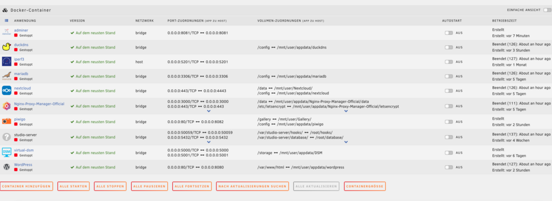Screen dimensions: 552x201
Task: Enable autostart for iperf3
Action: pyautogui.click(x=448, y=62)
